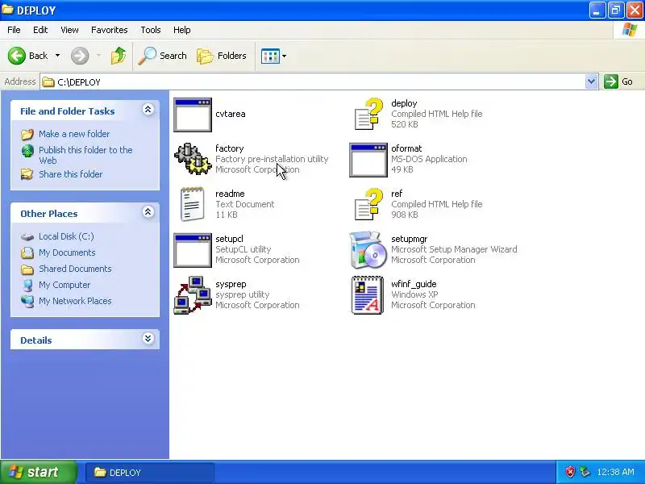Image resolution: width=645 pixels, height=484 pixels.
Task: Select the setupmgr CD box icon
Action: click(368, 250)
